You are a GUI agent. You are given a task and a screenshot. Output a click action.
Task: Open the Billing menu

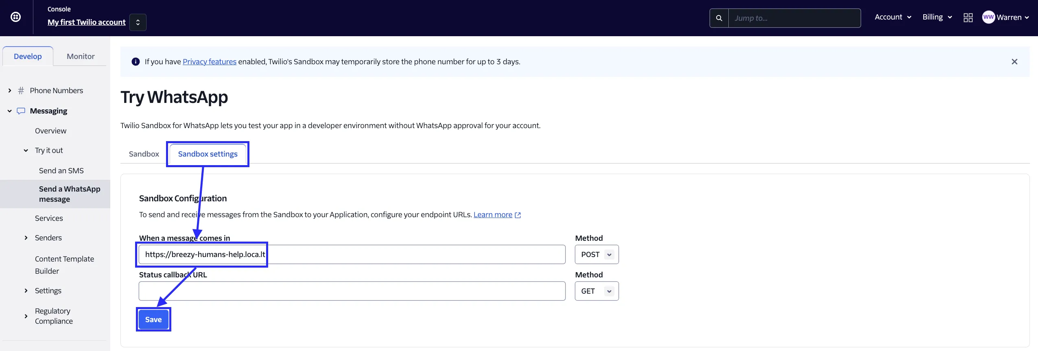pyautogui.click(x=937, y=17)
